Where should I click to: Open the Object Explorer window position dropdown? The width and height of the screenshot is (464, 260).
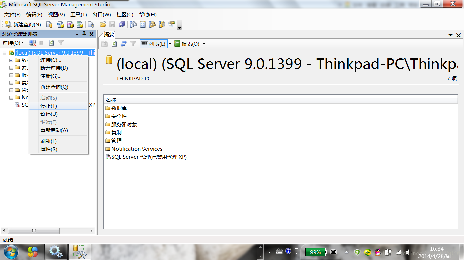(77, 34)
